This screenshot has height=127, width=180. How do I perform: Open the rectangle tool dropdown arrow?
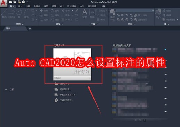(x=36, y=11)
